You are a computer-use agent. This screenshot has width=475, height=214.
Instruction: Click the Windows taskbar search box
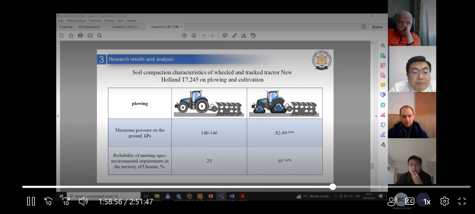point(104,196)
